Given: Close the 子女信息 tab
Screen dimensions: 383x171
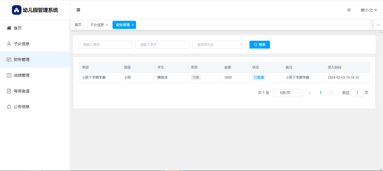Looking at the screenshot, I should pyautogui.click(x=107, y=25).
